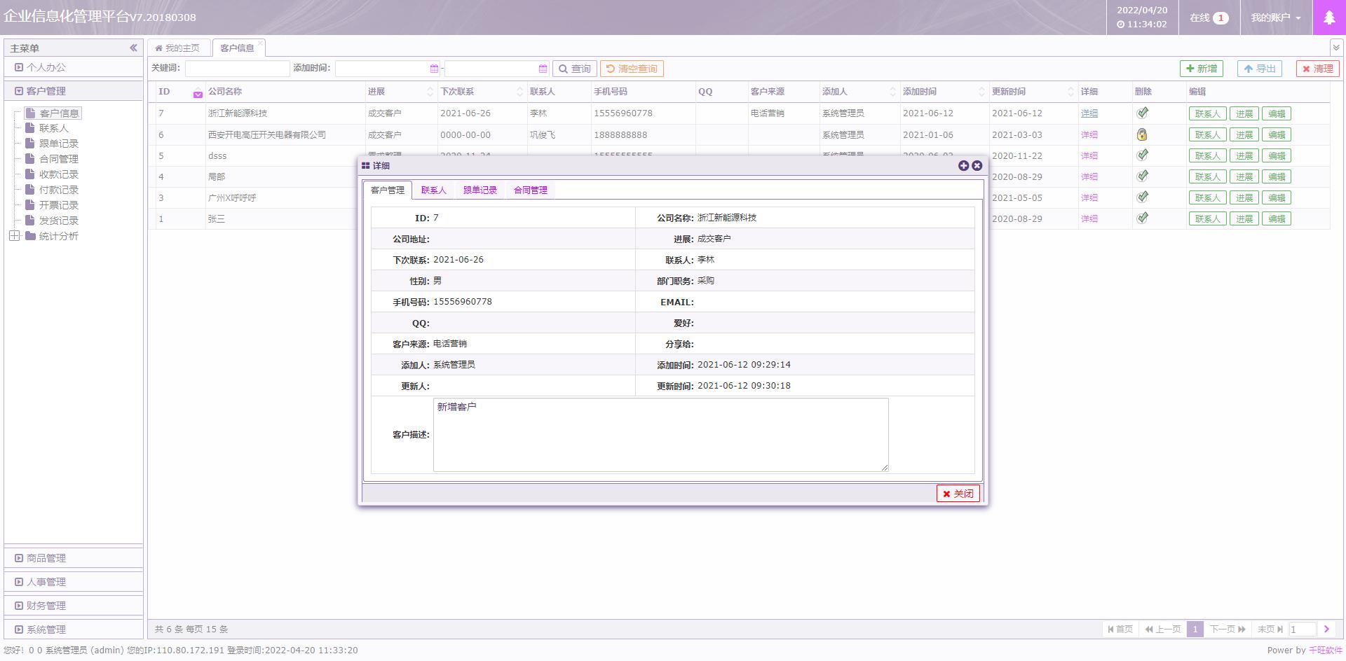The image size is (1346, 661).
Task: Open the end date calendar picker icon
Action: (x=543, y=69)
